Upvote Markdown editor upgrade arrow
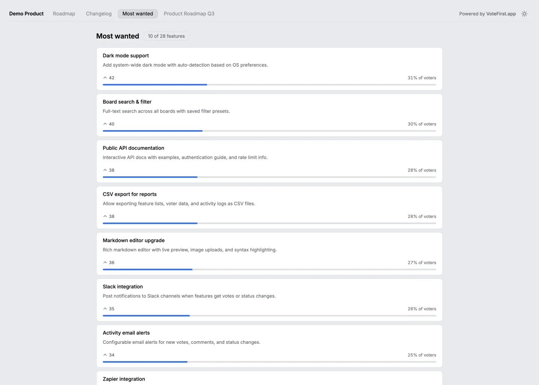539x385 pixels. (x=105, y=263)
